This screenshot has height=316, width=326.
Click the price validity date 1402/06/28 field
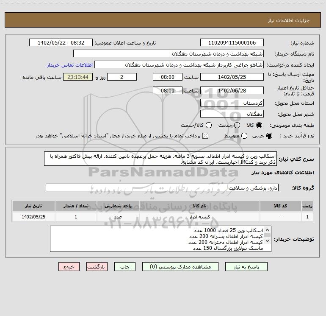(232, 90)
